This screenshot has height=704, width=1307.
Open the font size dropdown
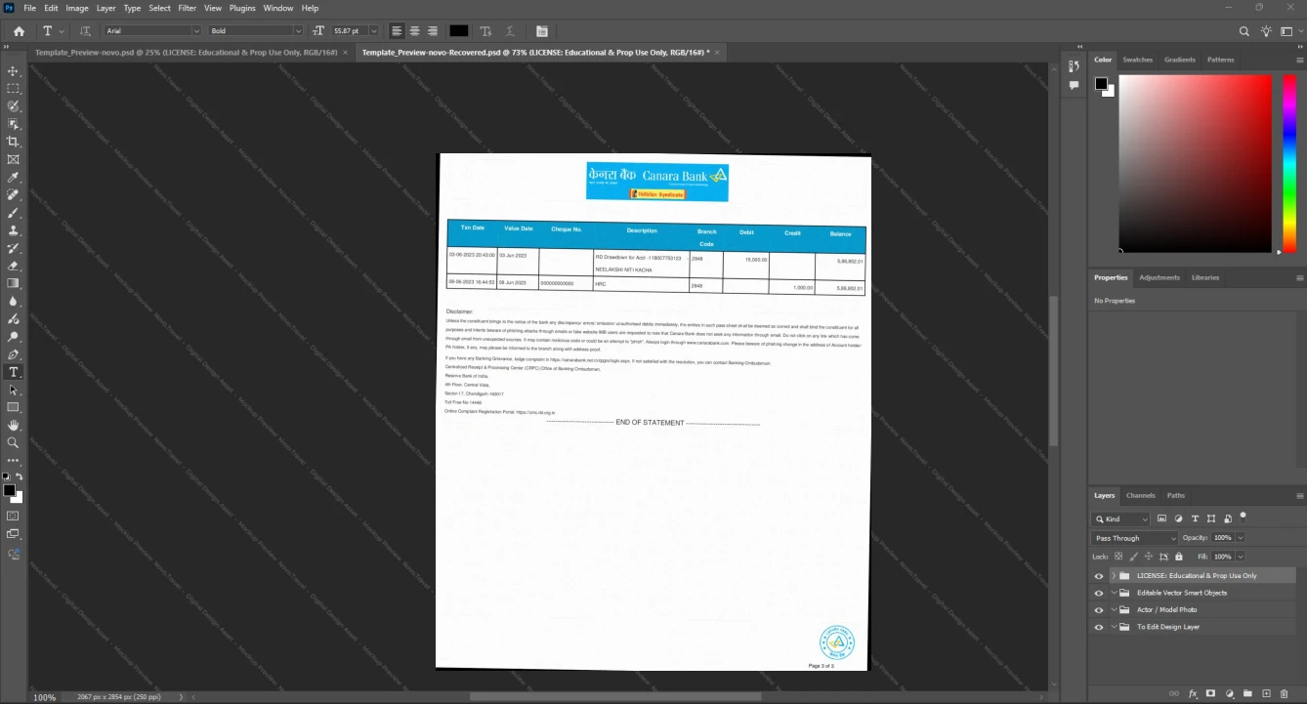(x=373, y=31)
